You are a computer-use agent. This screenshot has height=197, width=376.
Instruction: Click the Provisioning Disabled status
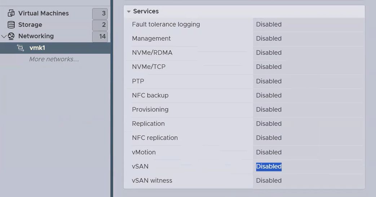tap(269, 110)
